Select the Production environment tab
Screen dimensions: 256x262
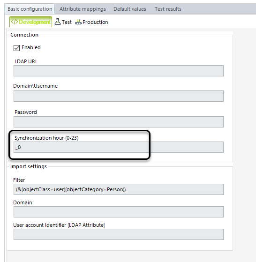click(91, 22)
